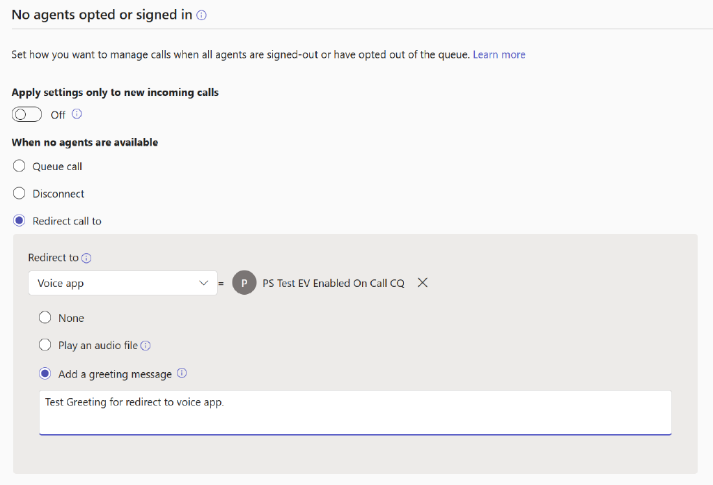Select 'Play an audio file'

pos(45,345)
